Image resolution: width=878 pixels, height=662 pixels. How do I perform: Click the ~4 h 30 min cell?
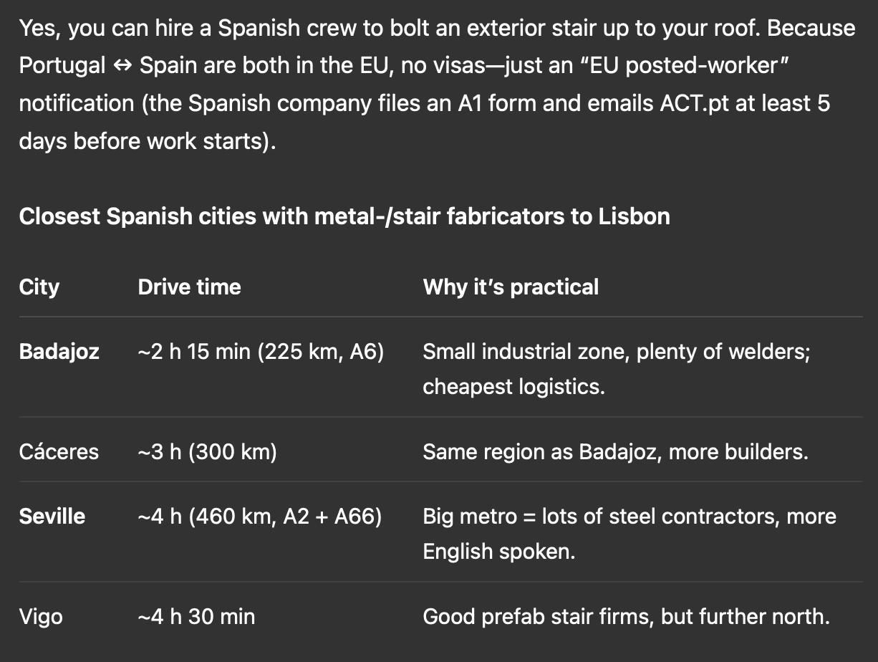coord(196,617)
